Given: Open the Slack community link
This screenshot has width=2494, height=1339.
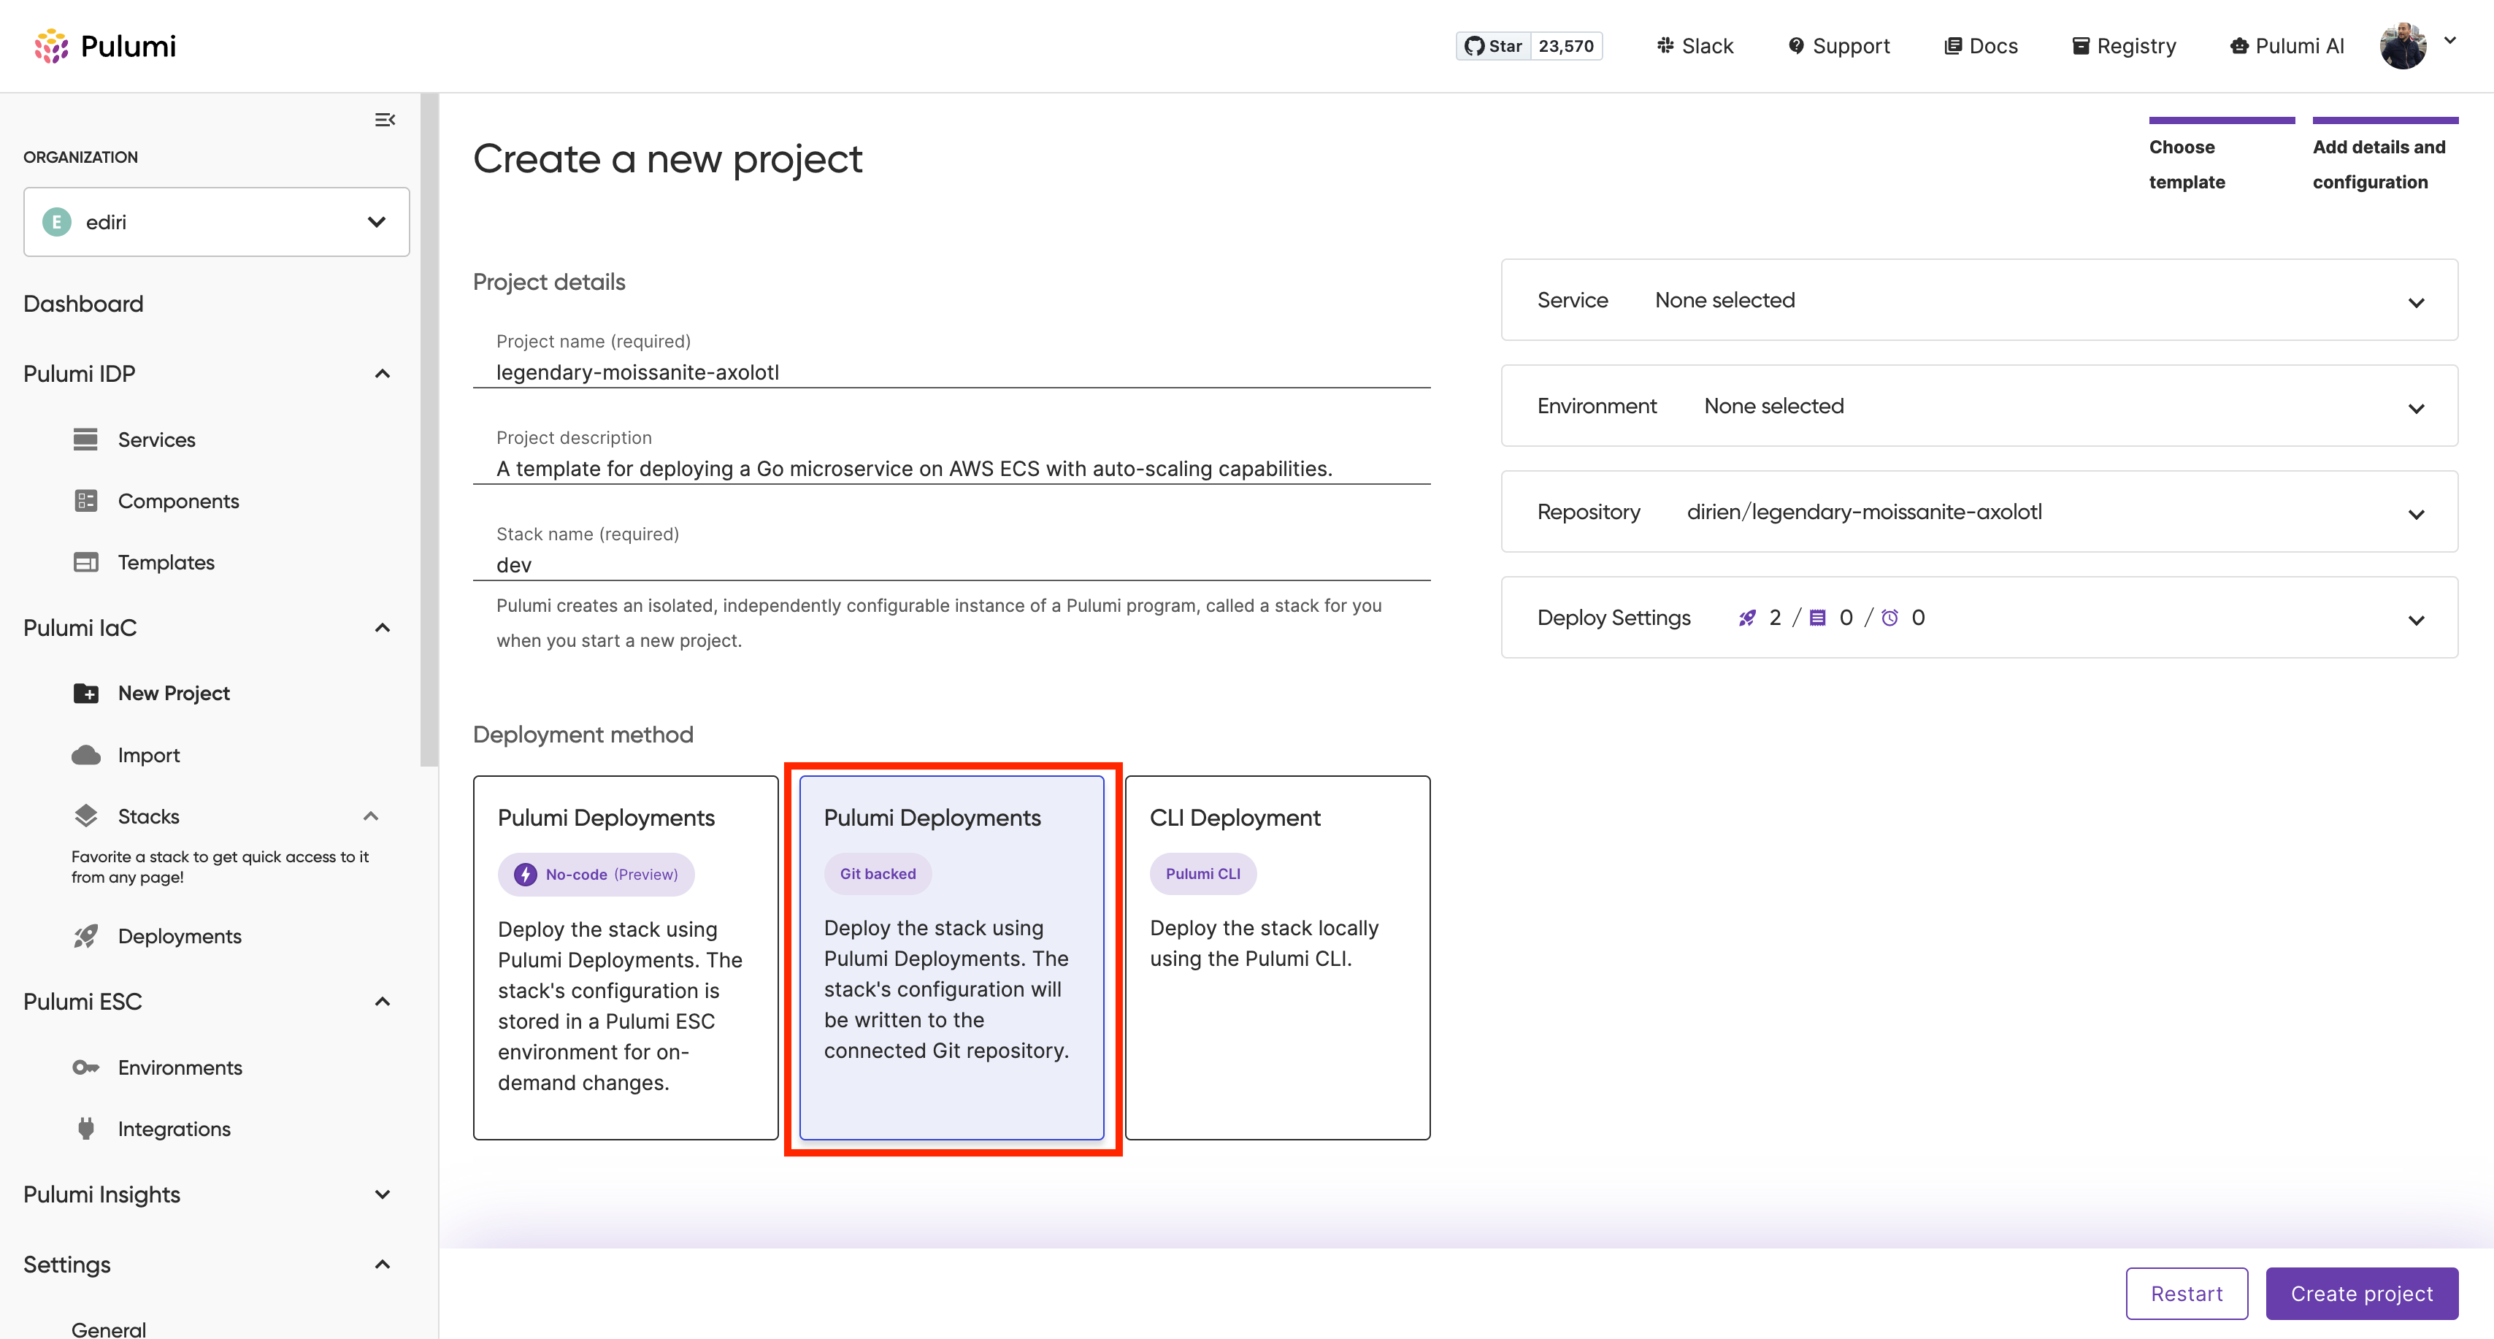Looking at the screenshot, I should coord(1695,45).
